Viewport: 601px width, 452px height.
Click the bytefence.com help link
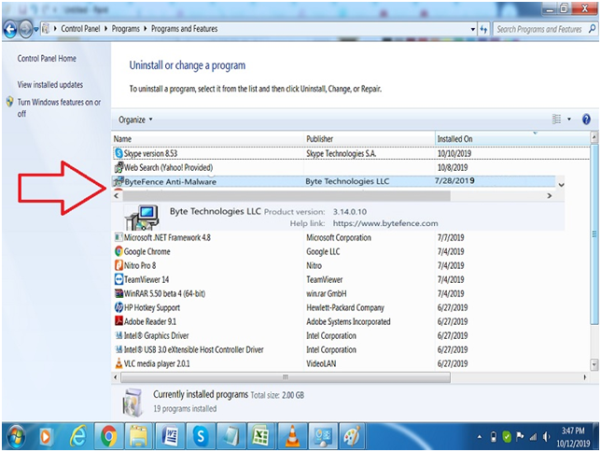385,223
